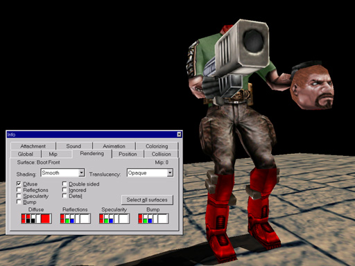The height and width of the screenshot is (266, 355).
Task: Switch to the Colorizing tab
Action: pyautogui.click(x=157, y=146)
